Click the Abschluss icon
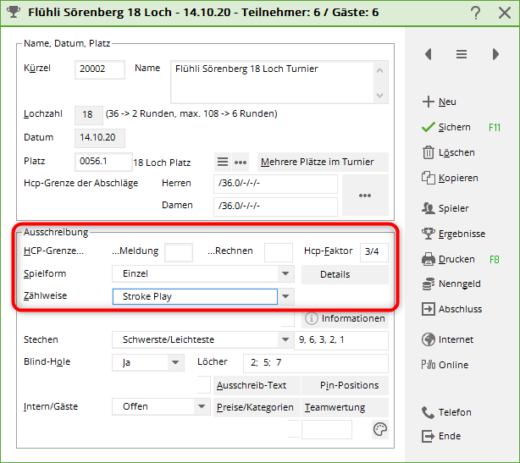Screen dimensions: 520x463 pyautogui.click(x=428, y=310)
